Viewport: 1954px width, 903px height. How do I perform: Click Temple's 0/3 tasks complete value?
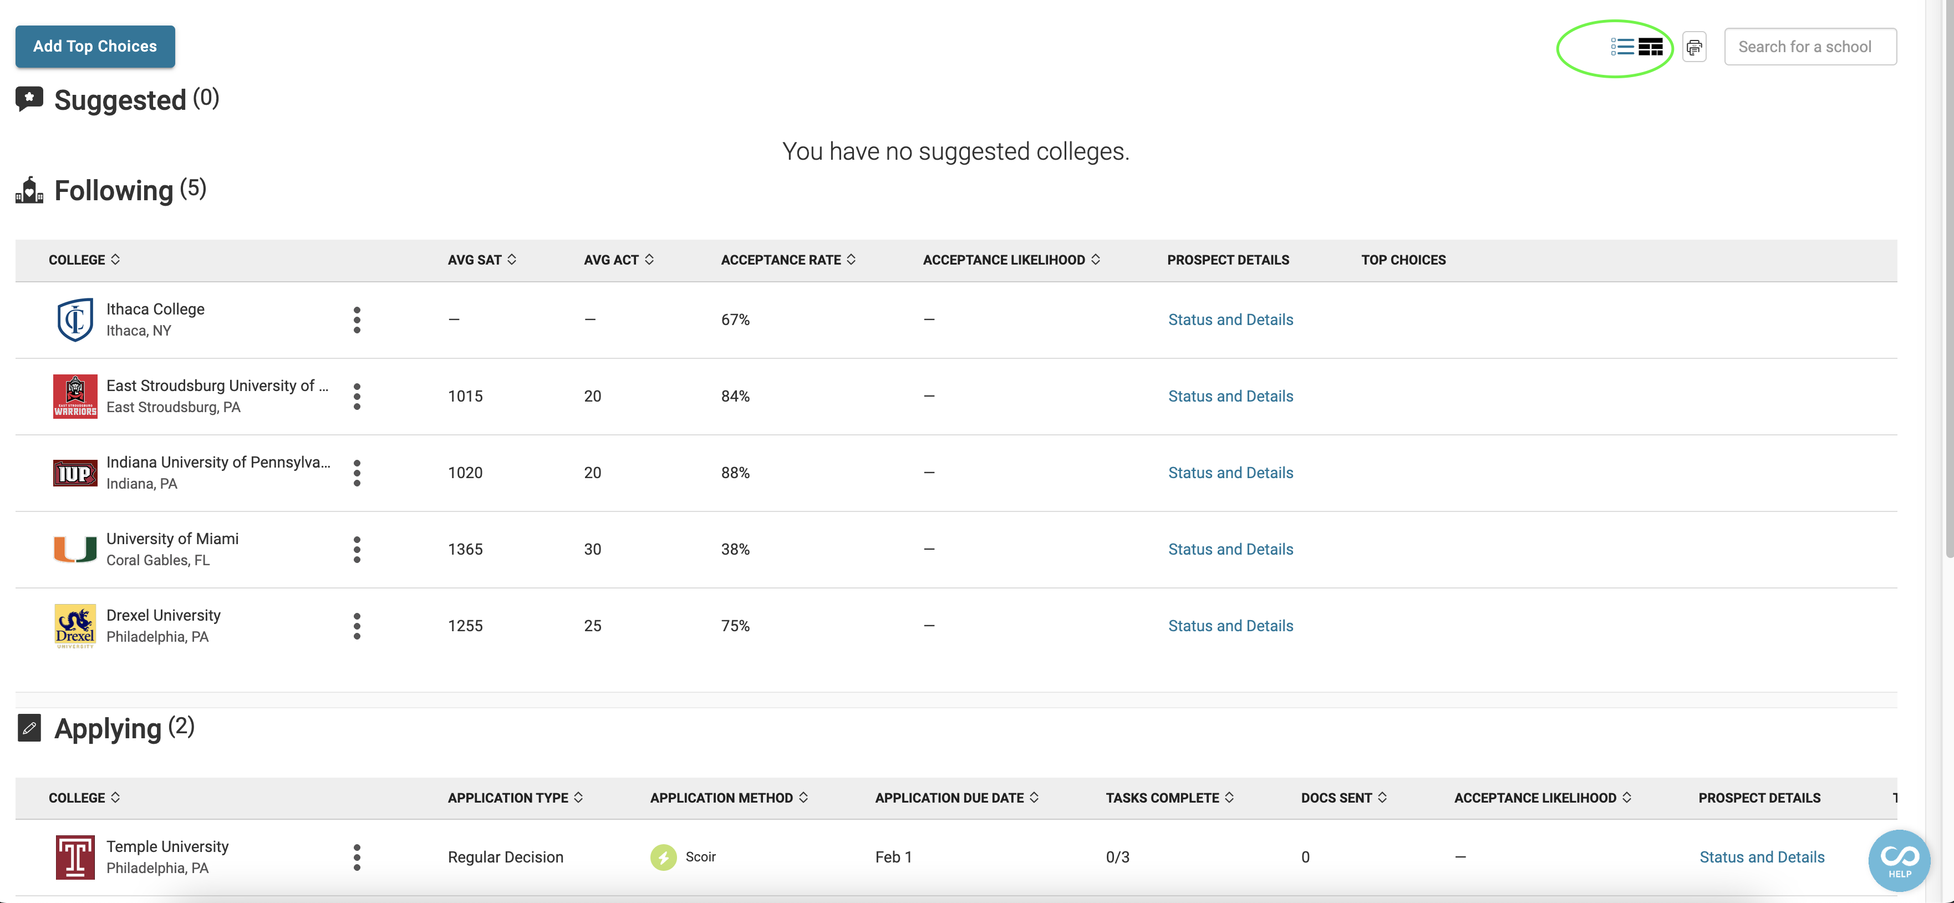coord(1117,858)
